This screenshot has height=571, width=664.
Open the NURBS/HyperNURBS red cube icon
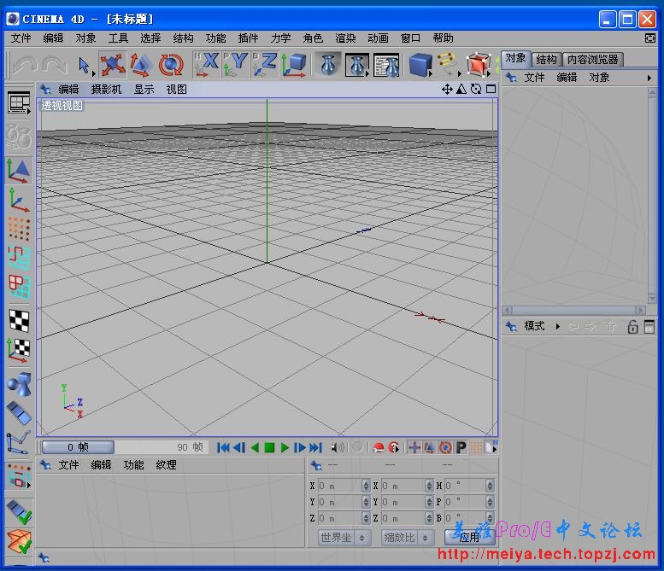478,65
